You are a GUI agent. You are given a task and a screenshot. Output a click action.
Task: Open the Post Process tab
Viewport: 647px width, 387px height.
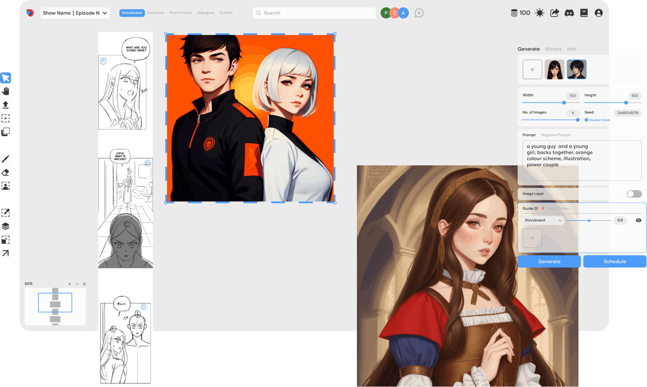pyautogui.click(x=180, y=13)
